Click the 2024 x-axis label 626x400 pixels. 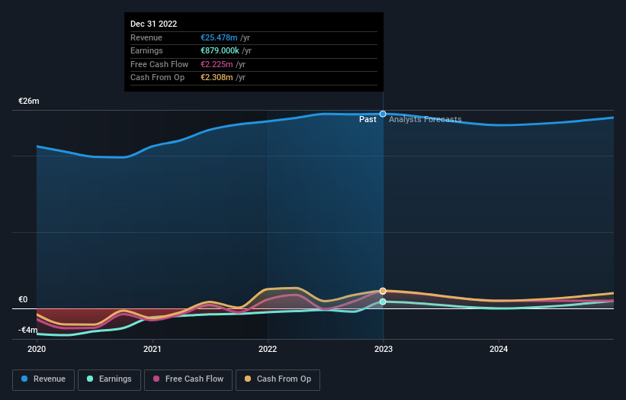click(499, 349)
